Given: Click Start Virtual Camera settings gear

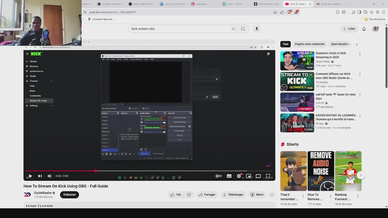Looking at the screenshot, I should (189, 127).
